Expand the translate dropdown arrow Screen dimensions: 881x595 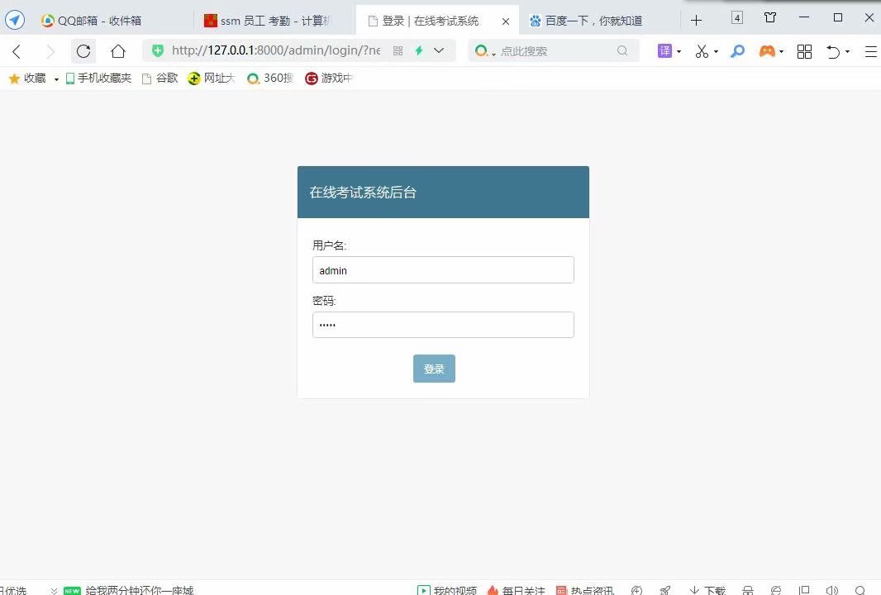point(679,52)
